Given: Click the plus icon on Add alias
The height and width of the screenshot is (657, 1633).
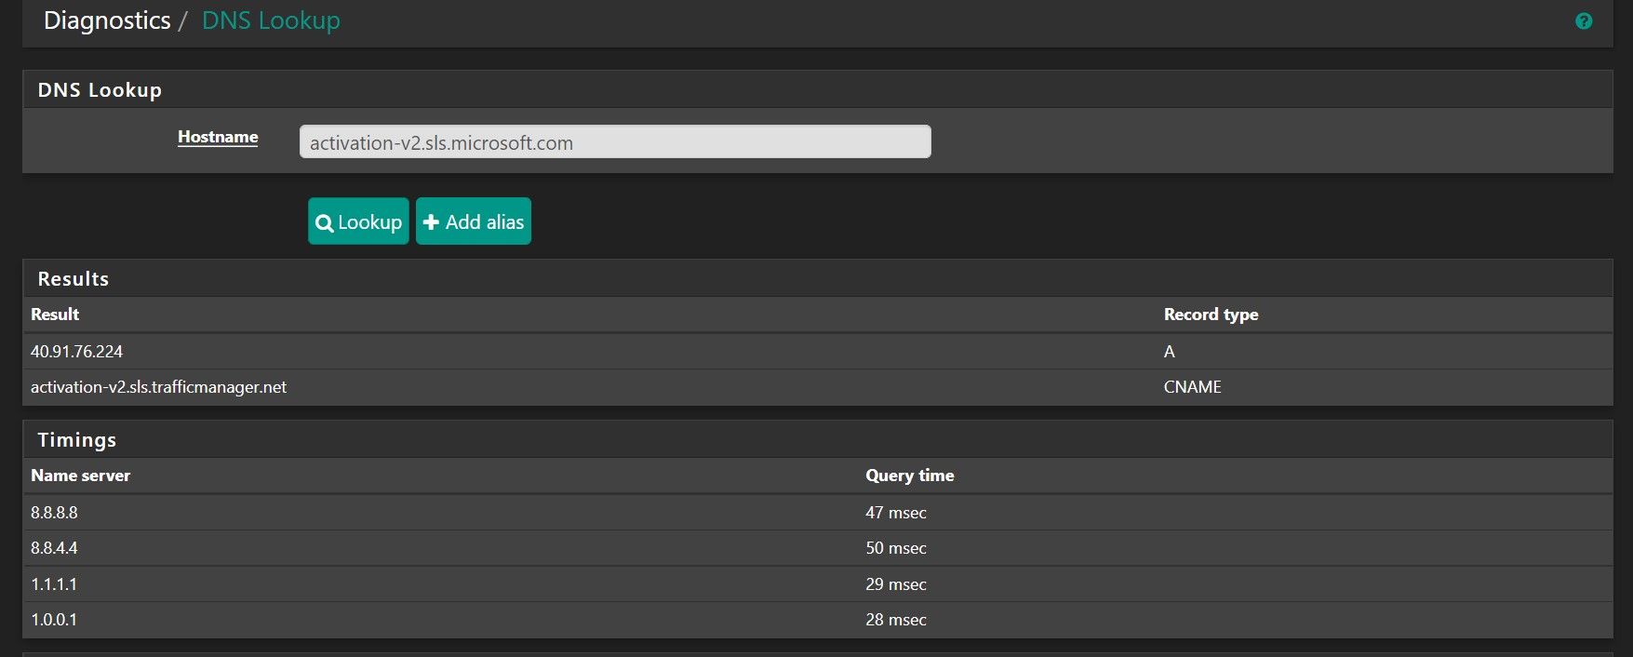Looking at the screenshot, I should pos(431,222).
